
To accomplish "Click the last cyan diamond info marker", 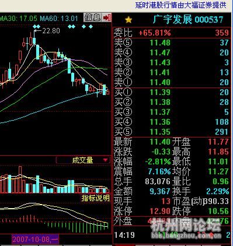I will (91, 26).
